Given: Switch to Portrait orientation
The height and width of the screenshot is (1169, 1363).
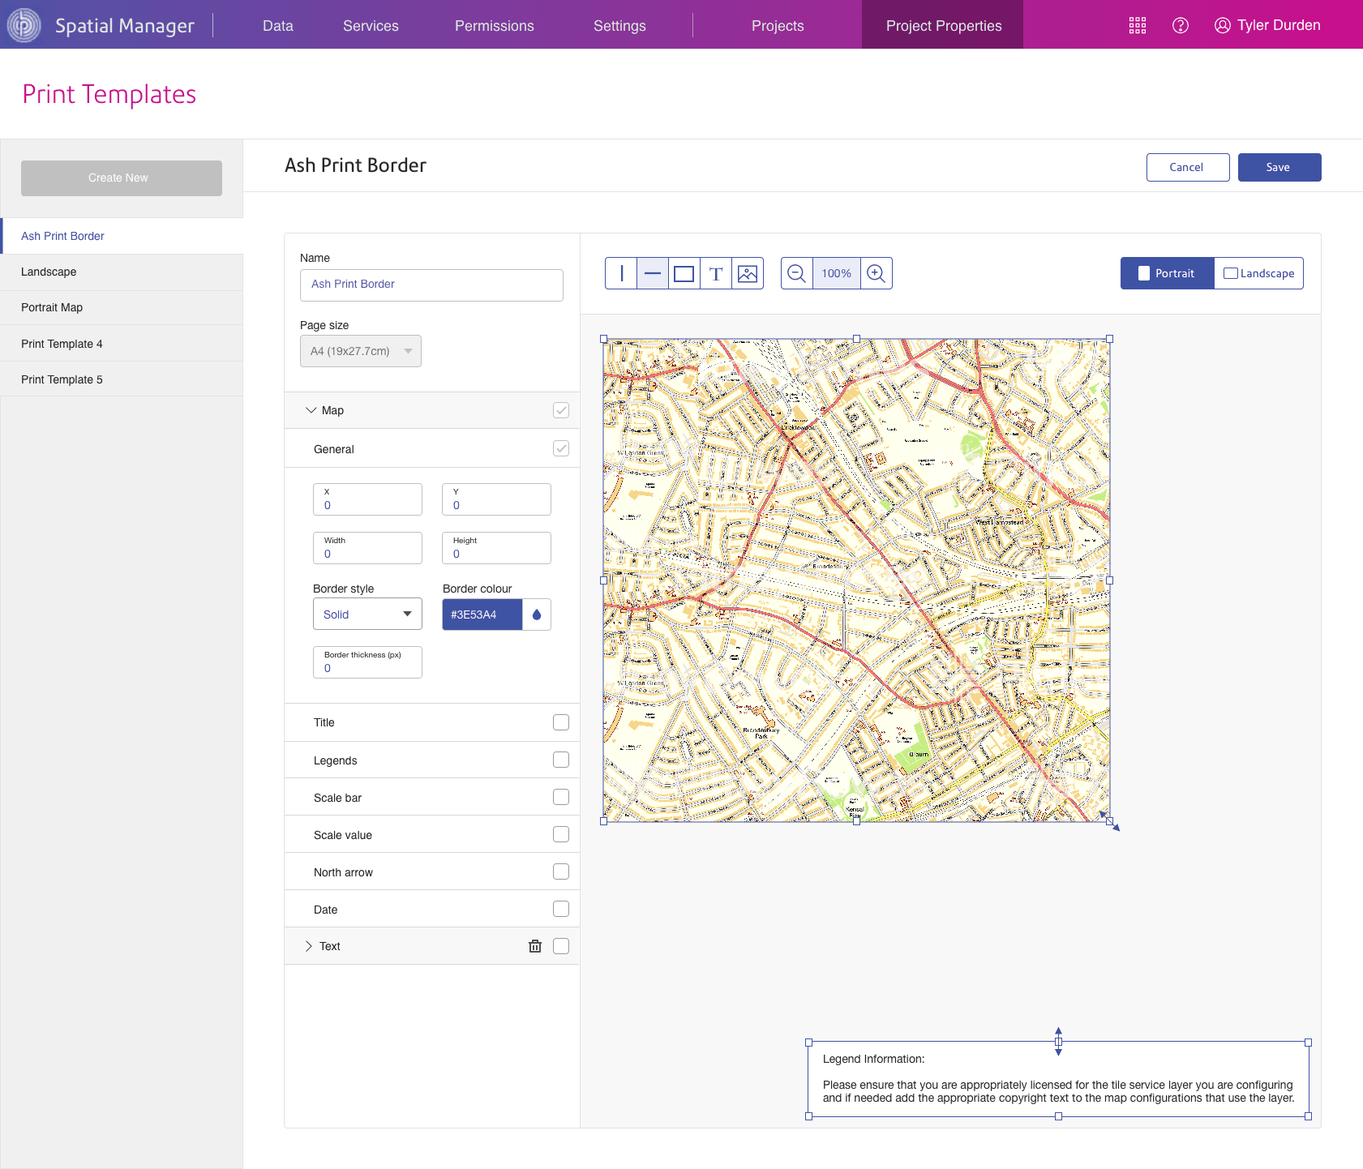Looking at the screenshot, I should click(1168, 273).
